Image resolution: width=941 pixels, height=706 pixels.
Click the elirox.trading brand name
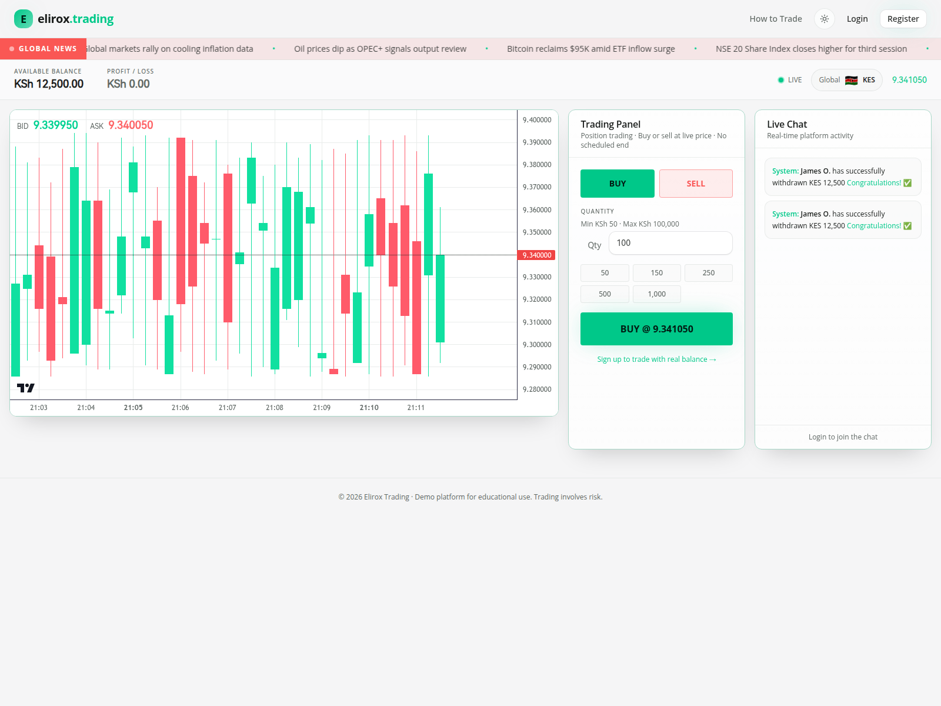pos(76,19)
